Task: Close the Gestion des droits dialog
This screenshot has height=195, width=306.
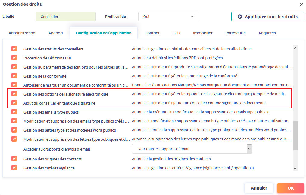Action: (301, 4)
